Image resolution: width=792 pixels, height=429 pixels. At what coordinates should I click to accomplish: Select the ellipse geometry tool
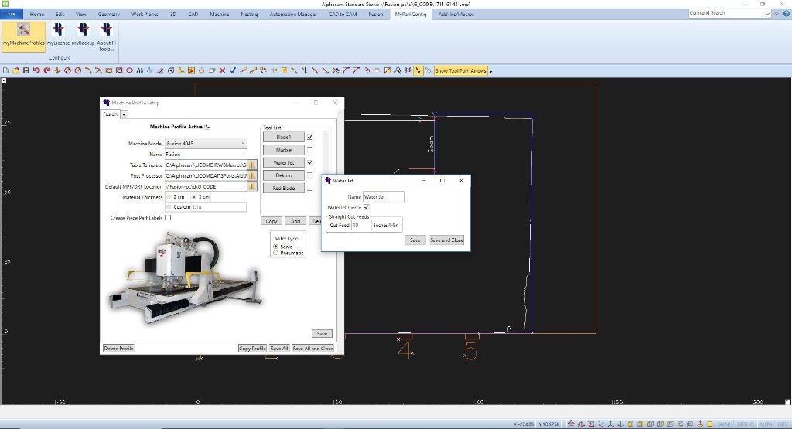(129, 70)
